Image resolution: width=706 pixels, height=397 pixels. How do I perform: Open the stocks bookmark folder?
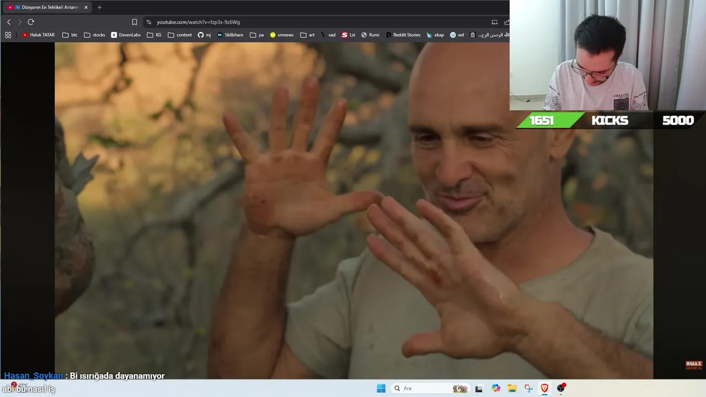click(x=94, y=35)
